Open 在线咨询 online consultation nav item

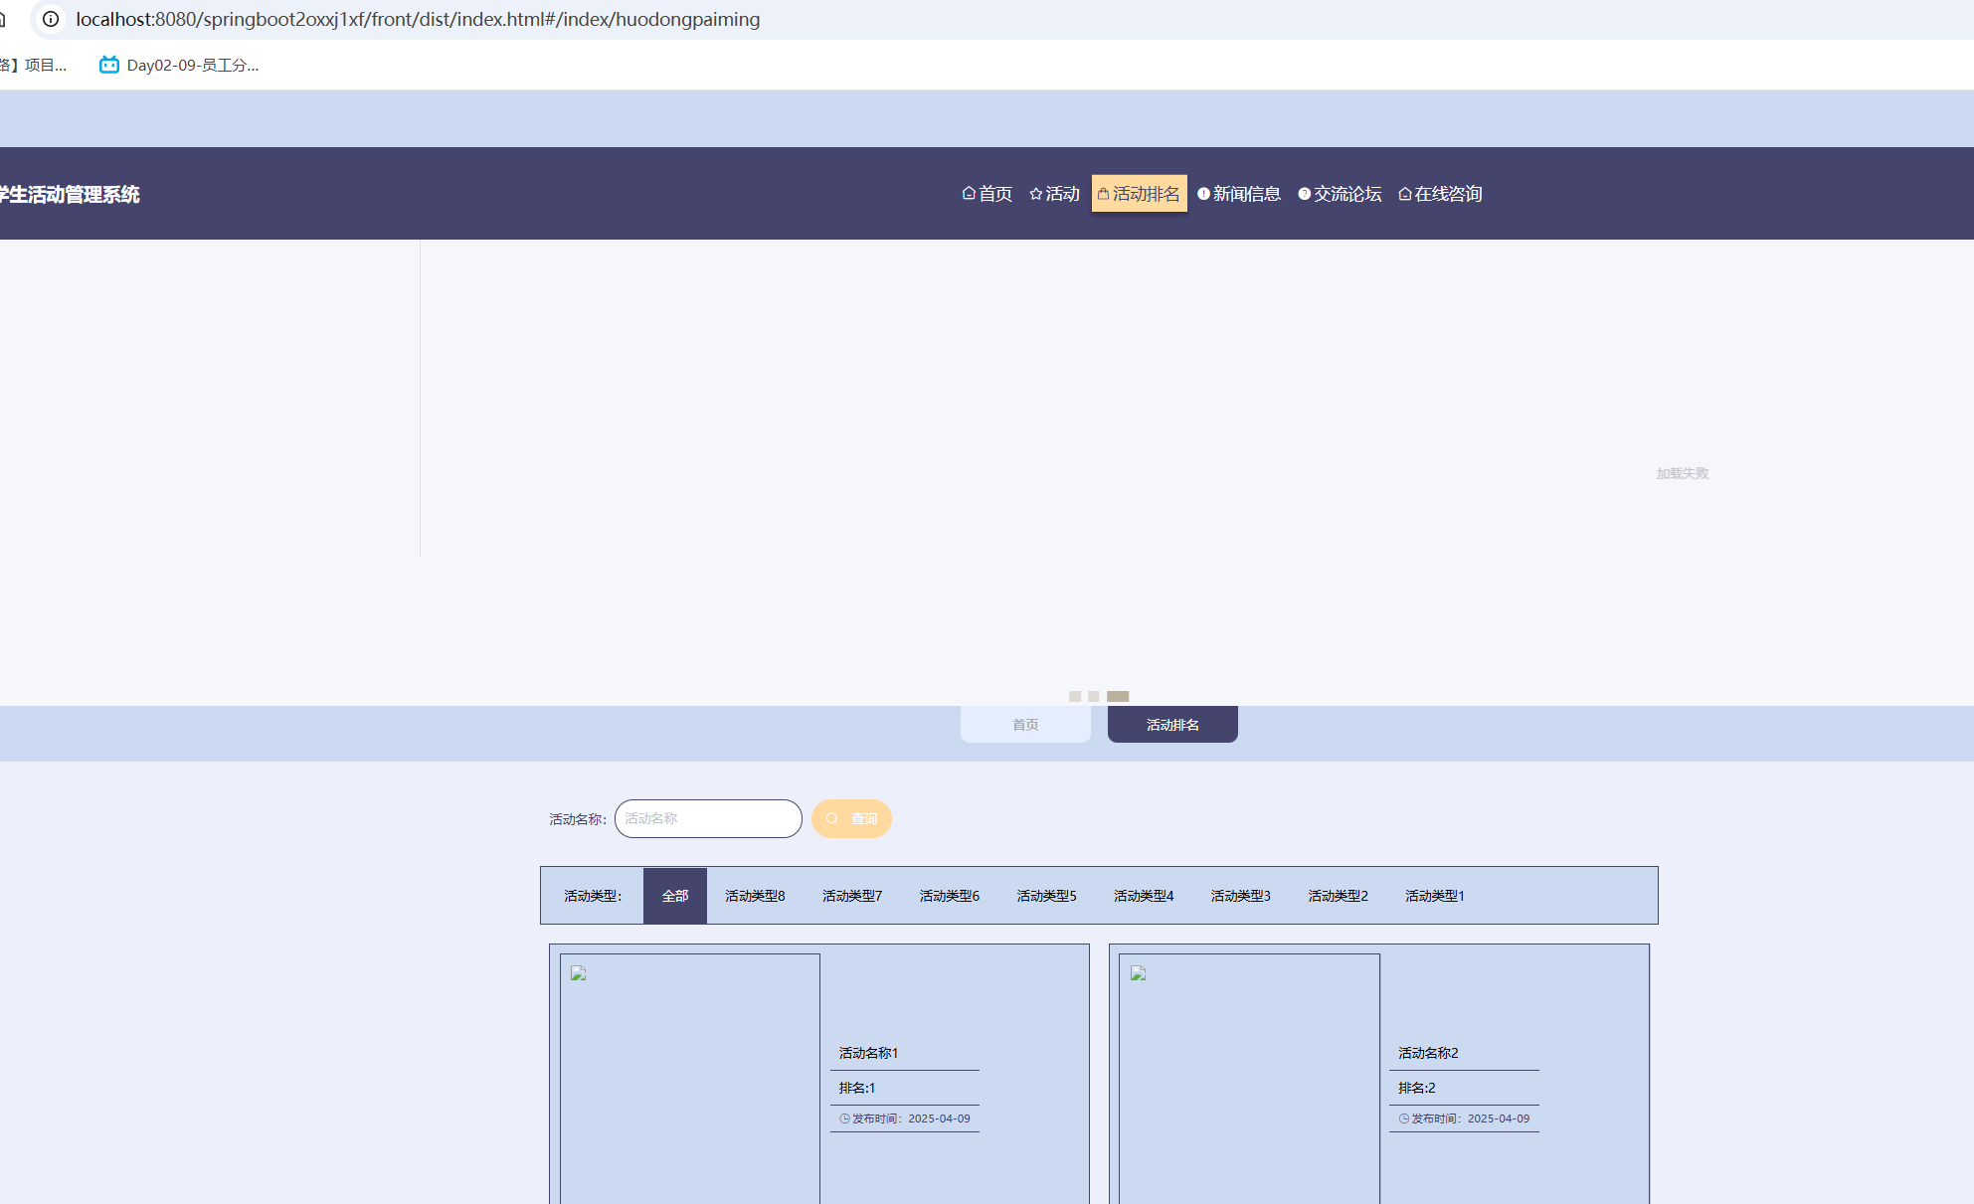1440,194
